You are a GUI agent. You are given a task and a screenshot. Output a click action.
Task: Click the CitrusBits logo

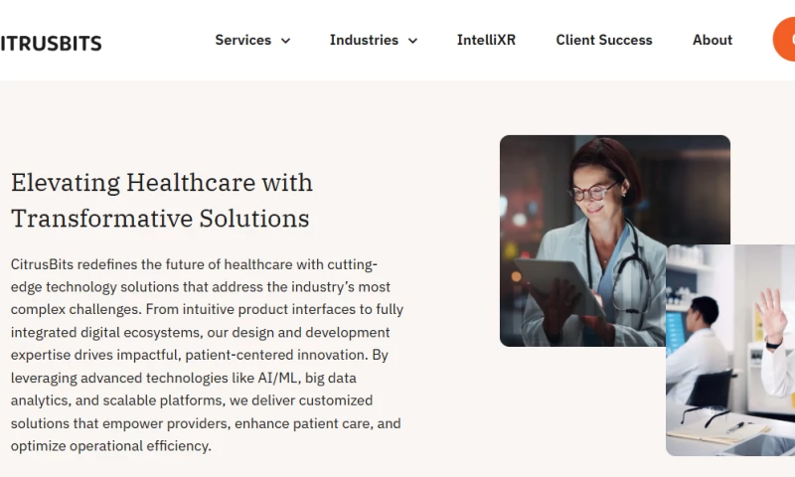(51, 43)
